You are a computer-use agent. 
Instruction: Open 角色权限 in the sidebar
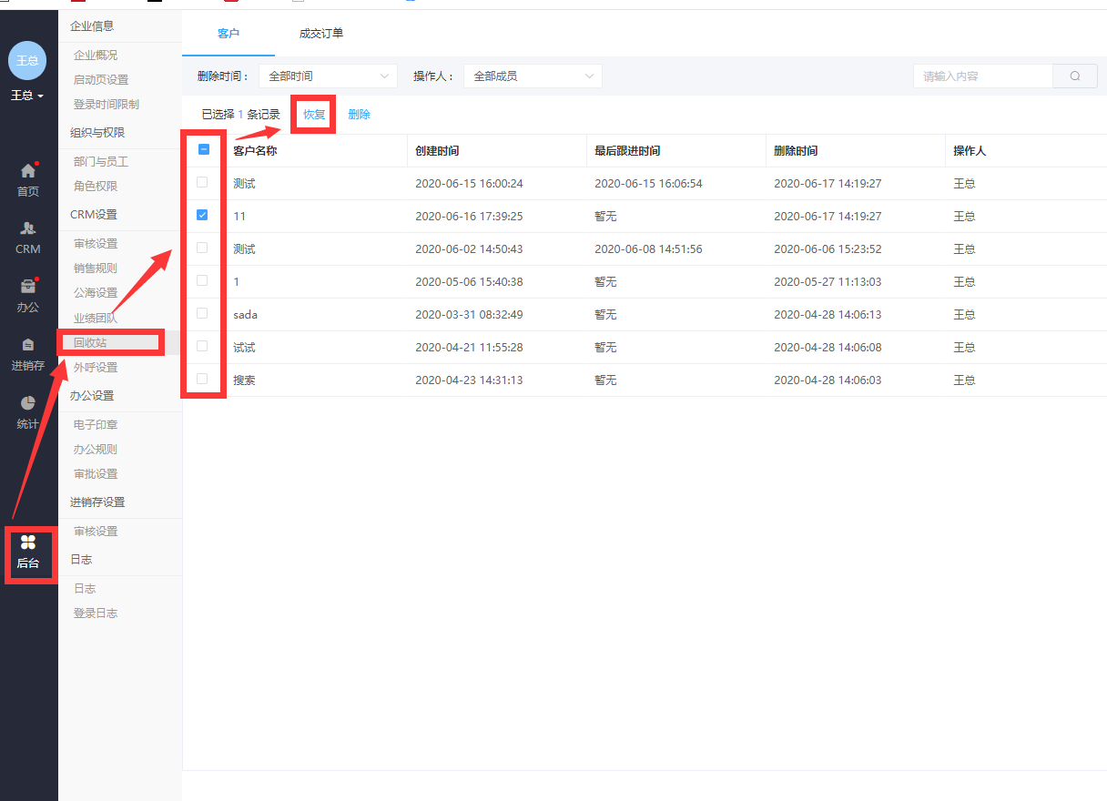[96, 187]
